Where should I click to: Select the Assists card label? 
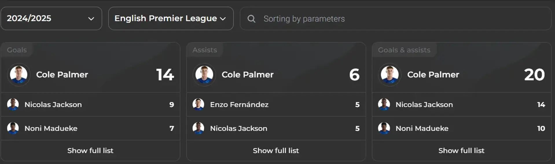pos(205,50)
